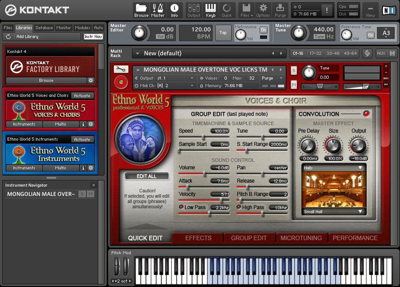Open Multis of Ethno World 5 Instruments

tap(61, 168)
